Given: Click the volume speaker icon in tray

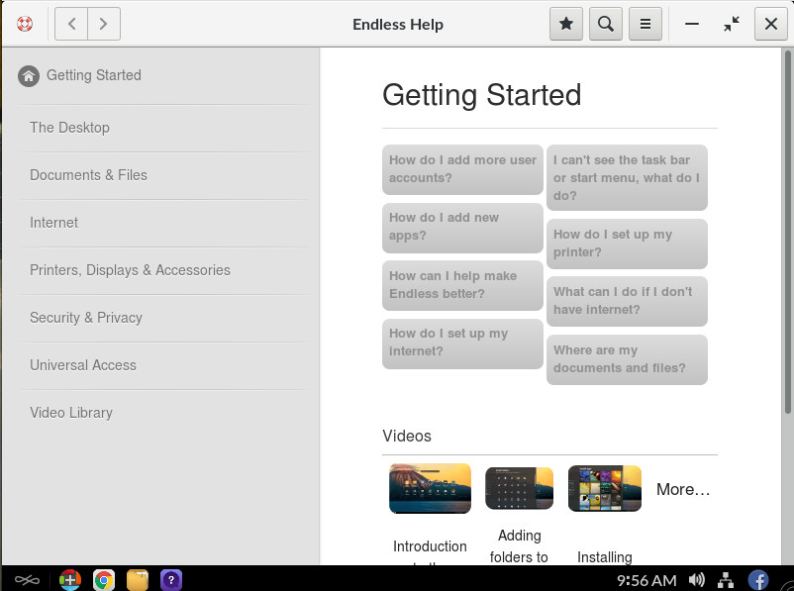Looking at the screenshot, I should pos(696,580).
